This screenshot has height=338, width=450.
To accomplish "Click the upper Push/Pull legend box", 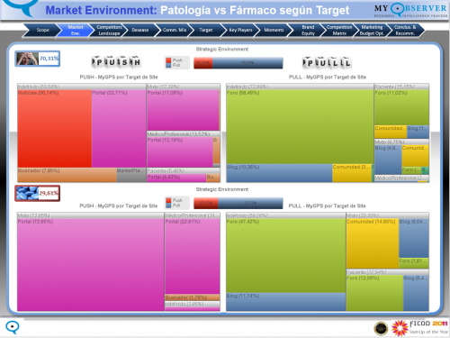I will pos(177,62).
